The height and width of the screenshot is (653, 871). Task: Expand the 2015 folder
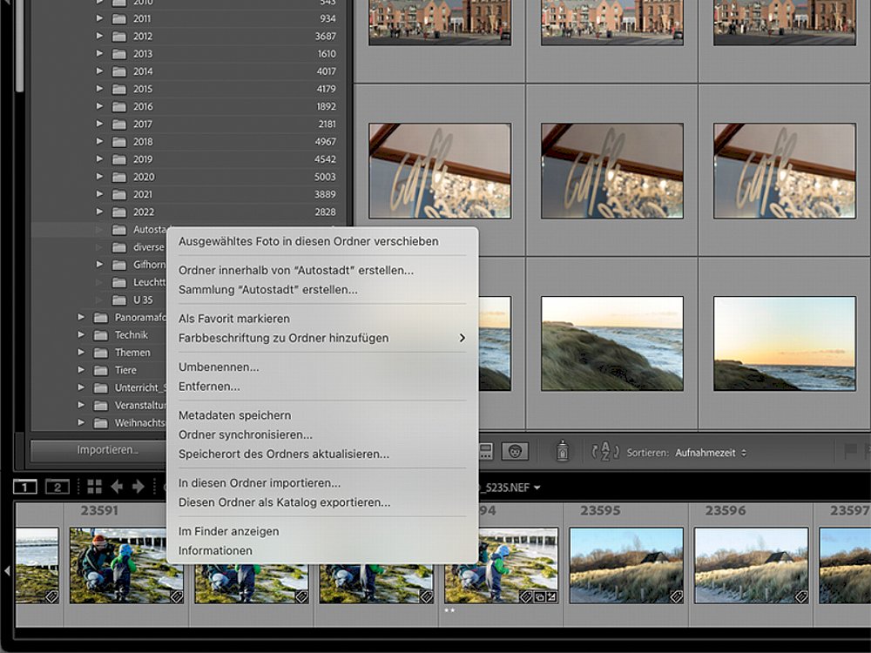[99, 89]
